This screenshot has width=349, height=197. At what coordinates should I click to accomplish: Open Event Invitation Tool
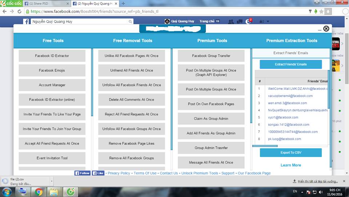pyautogui.click(x=52, y=158)
